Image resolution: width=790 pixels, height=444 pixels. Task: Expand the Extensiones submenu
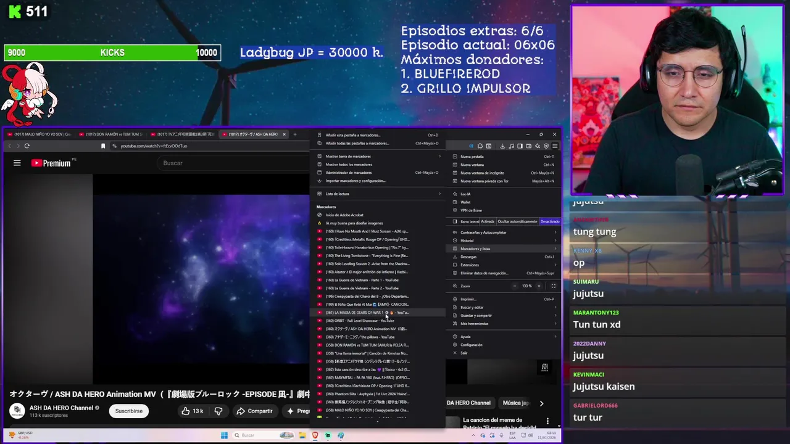[504, 265]
